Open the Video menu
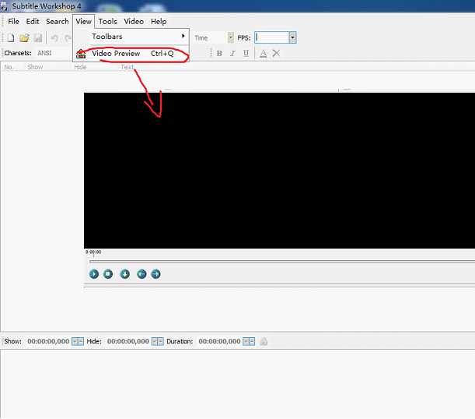 pos(134,22)
